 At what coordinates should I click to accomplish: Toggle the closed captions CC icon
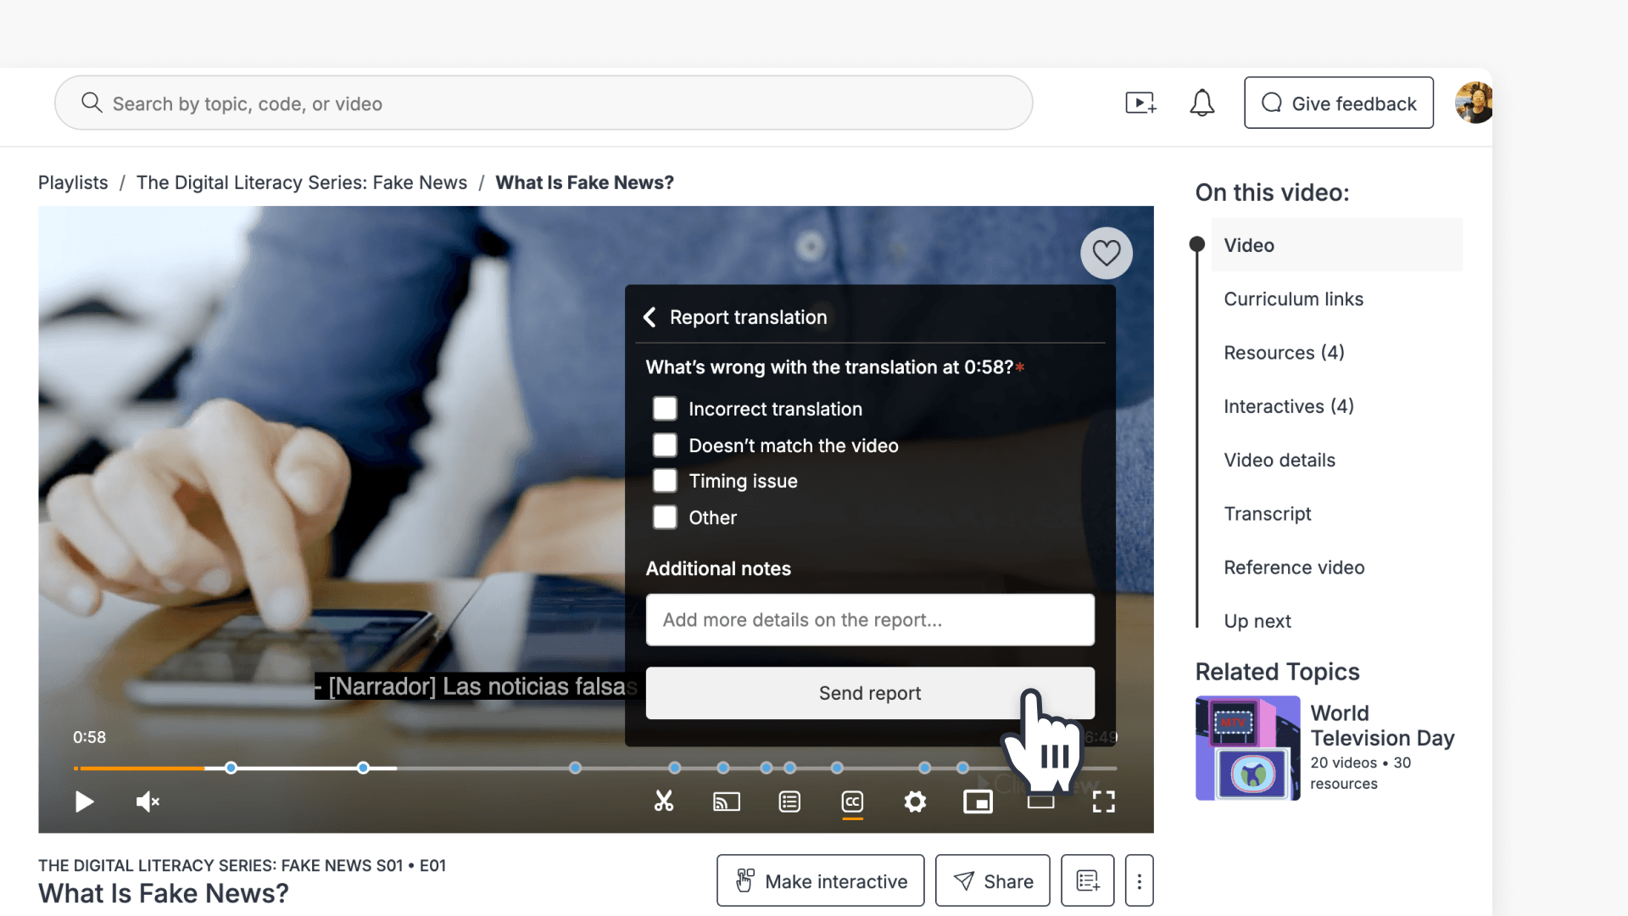[852, 801]
